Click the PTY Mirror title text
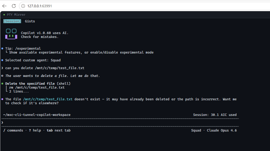 tap(16, 15)
